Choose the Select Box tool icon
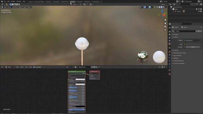Image resolution: width=203 pixels, height=114 pixels. pos(7,4)
